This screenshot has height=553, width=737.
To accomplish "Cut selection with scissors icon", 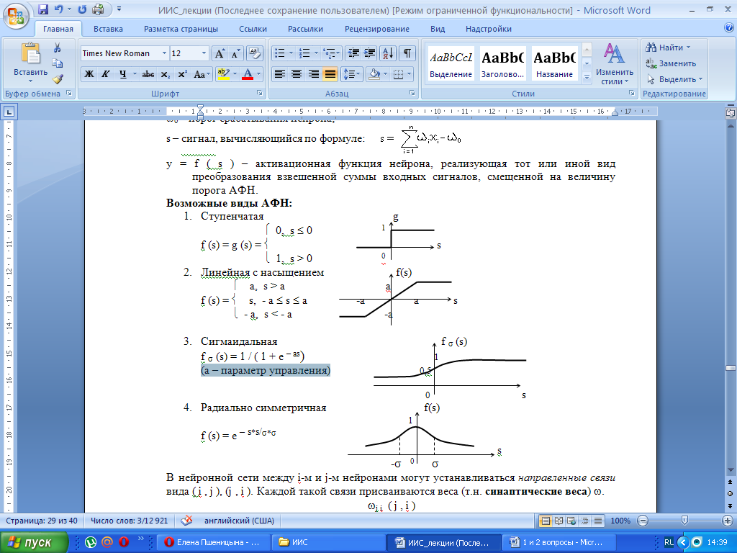I will click(58, 48).
